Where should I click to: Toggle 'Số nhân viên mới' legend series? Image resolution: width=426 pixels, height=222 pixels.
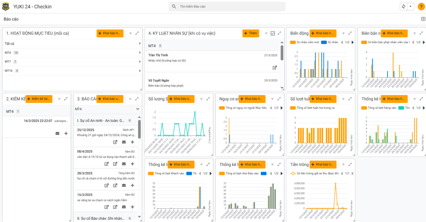pyautogui.click(x=305, y=42)
